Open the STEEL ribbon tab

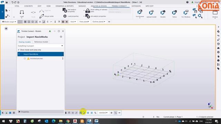tap(17, 6)
